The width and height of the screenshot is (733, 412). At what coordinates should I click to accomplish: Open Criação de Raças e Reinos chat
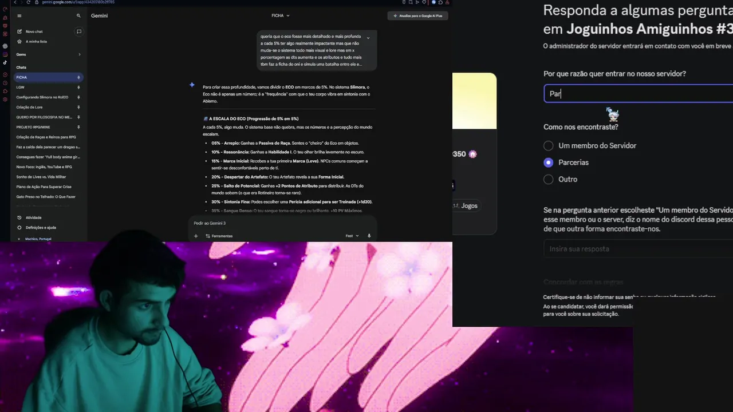[46, 137]
